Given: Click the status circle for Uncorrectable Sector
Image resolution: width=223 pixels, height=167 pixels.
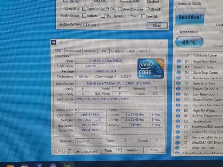Looking at the screenshot, I should point(177,137).
